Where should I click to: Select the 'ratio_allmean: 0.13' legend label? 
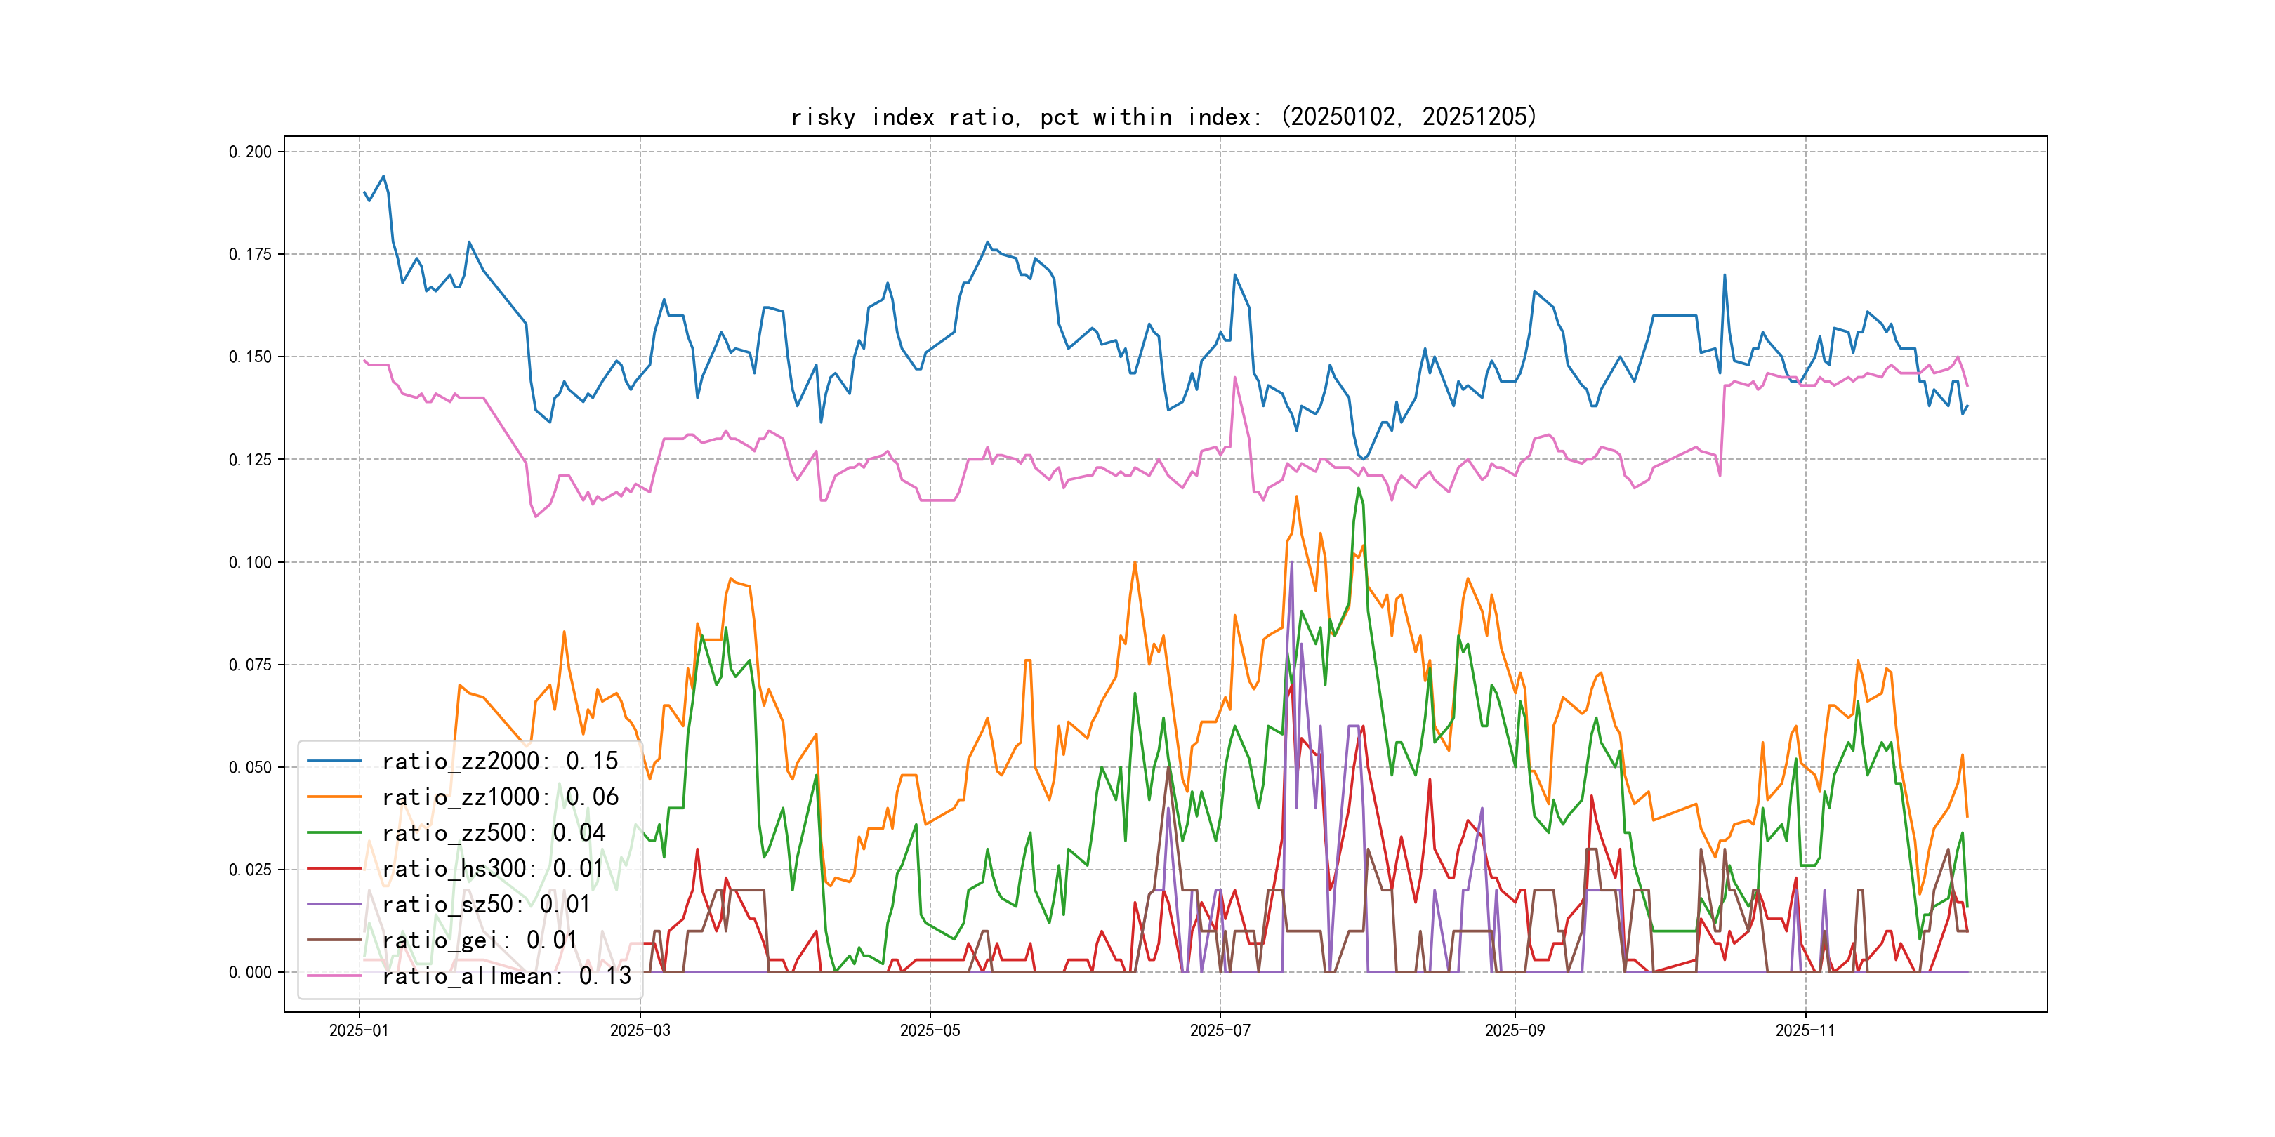point(506,976)
